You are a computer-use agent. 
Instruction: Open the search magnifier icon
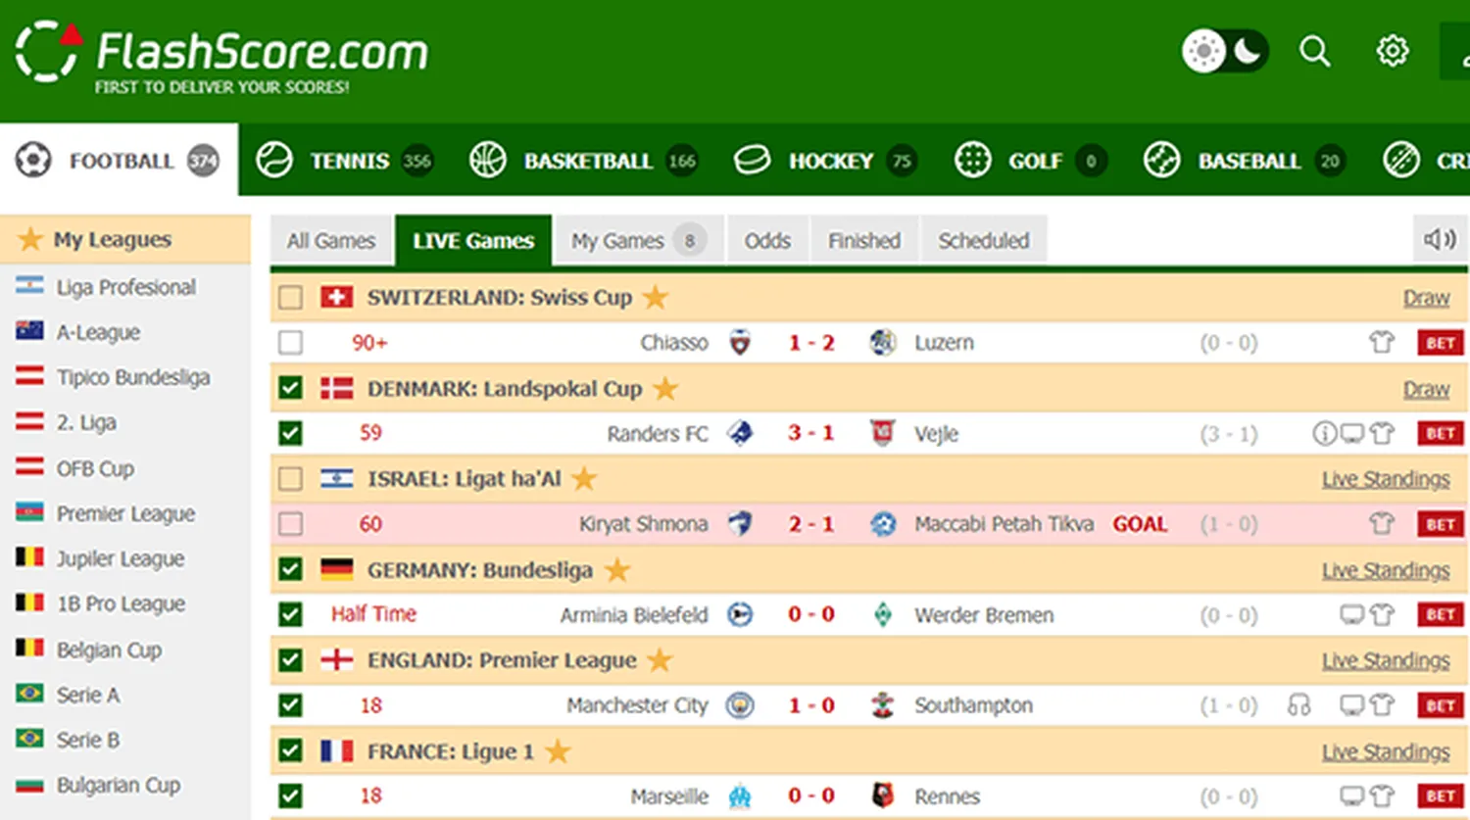tap(1315, 51)
